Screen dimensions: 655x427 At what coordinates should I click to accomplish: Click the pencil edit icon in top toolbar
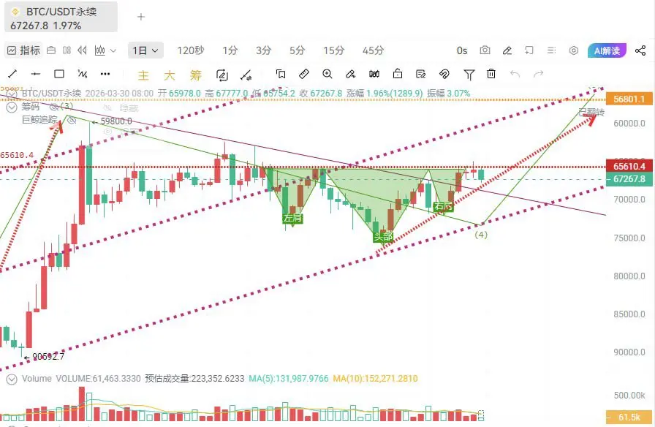pos(507,50)
